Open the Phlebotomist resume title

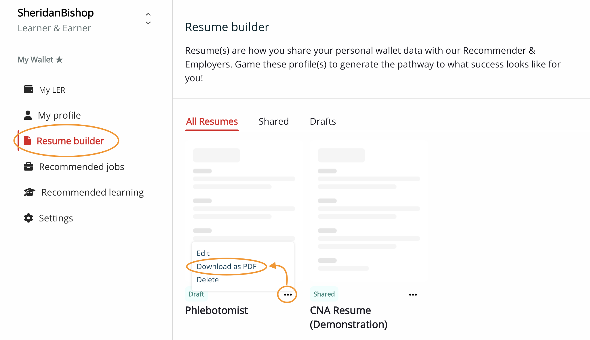tap(216, 310)
